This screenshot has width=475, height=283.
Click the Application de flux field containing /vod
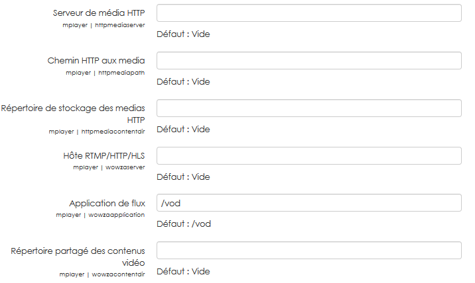(x=308, y=203)
